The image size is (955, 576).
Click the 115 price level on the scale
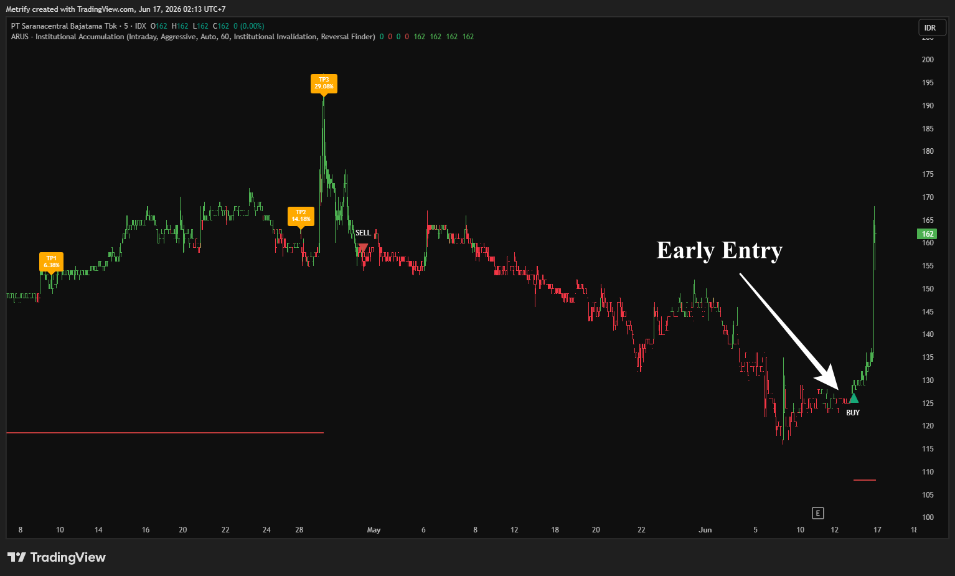click(x=928, y=449)
